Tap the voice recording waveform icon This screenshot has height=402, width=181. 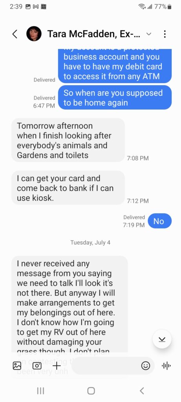click(166, 366)
